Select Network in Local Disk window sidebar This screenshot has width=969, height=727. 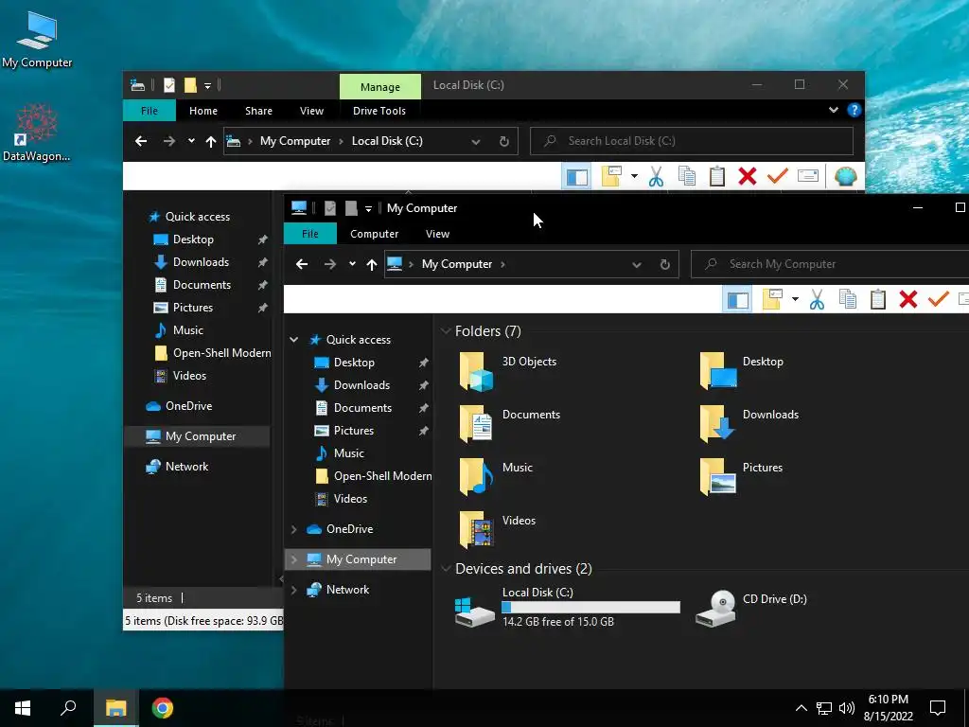click(177, 467)
